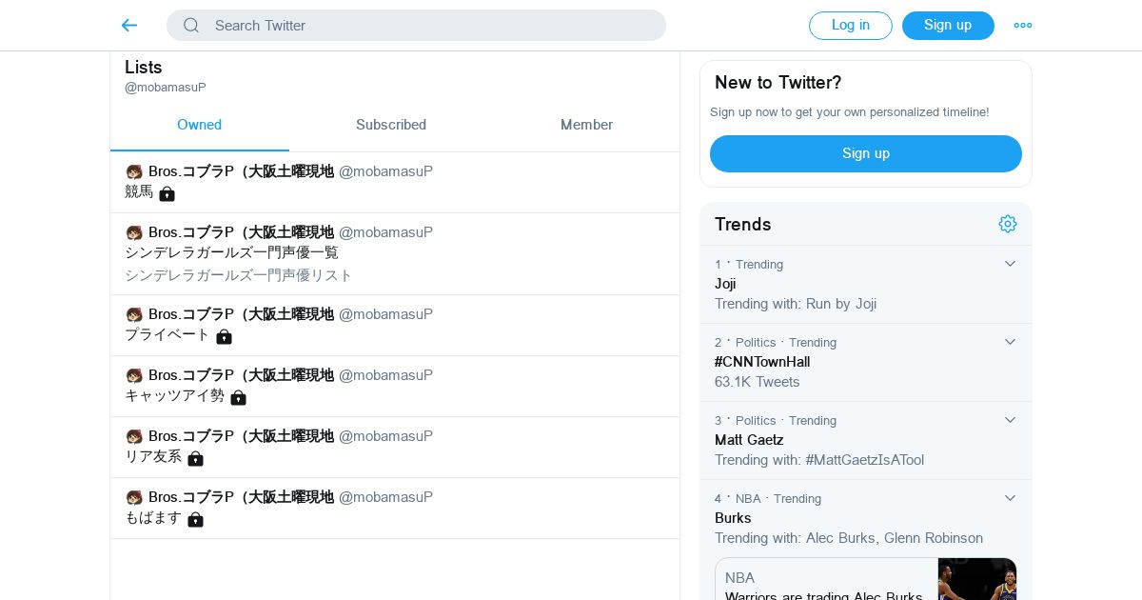Click lock icon next to キャッツアイ勢
This screenshot has width=1142, height=600.
[238, 397]
